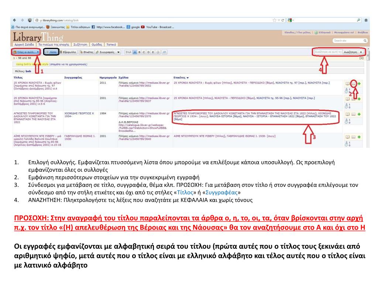Click the LibraryThing logo
This screenshot has width=378, height=283.
pyautogui.click(x=38, y=37)
